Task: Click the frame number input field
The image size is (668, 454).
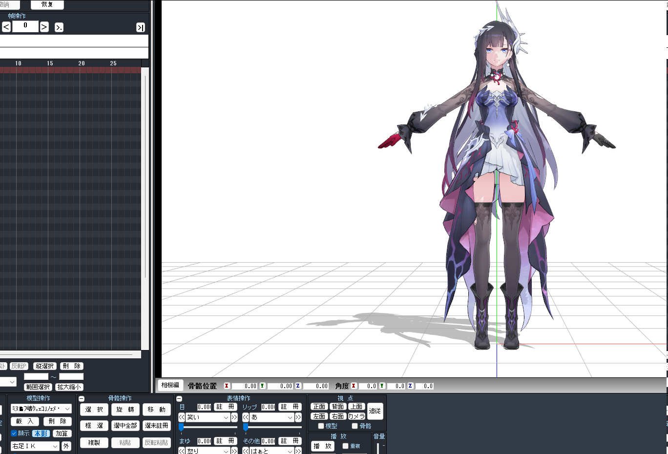Action: (25, 26)
